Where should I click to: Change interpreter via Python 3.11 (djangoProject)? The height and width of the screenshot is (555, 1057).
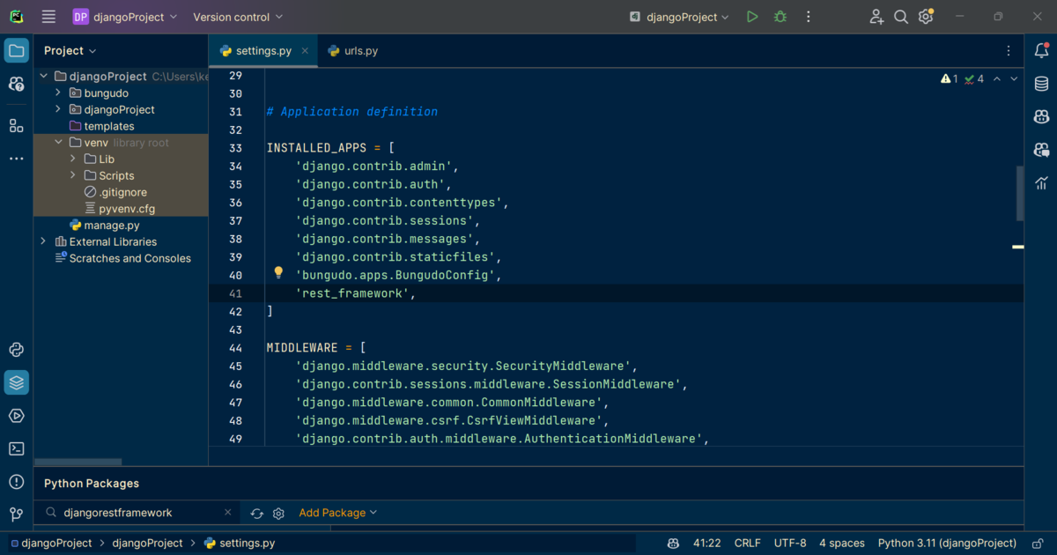tap(947, 543)
